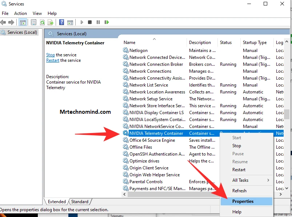Refresh the services list via toolbar icon
Image resolution: width=292 pixels, height=217 pixels.
tap(43, 22)
